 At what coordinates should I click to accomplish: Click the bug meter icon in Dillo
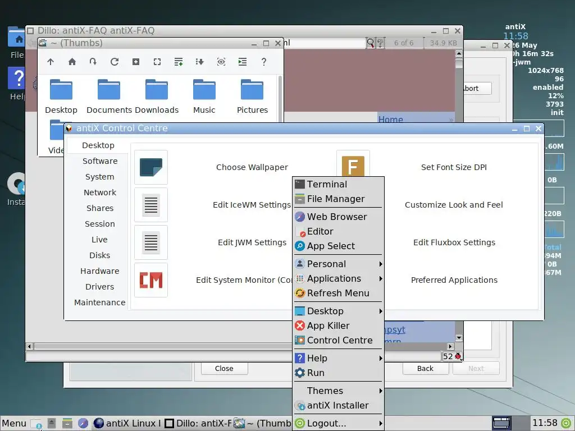click(x=458, y=356)
